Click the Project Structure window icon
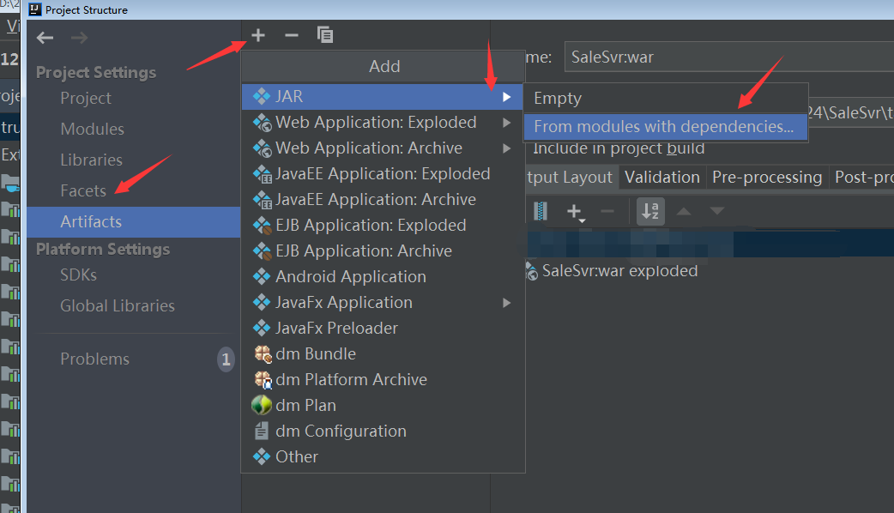Screen dimensions: 894x513 (x=35, y=9)
